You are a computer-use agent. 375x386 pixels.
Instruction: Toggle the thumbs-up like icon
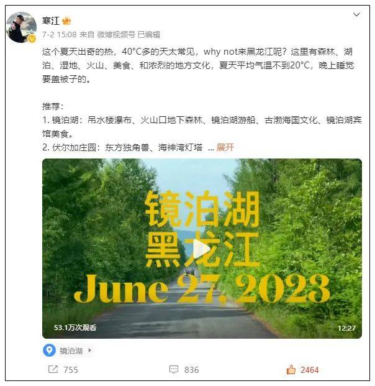[x=291, y=369]
